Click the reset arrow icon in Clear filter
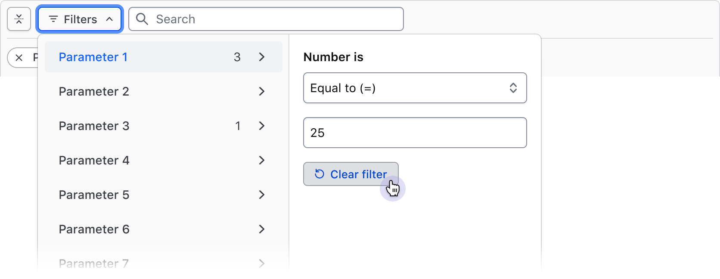Viewport: 720px width, 279px height. click(320, 174)
